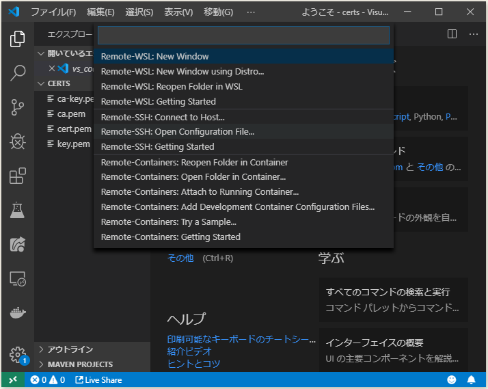Select Remote-Containers: Reopen Folder in Container
This screenshot has height=389, width=488.
coord(243,162)
